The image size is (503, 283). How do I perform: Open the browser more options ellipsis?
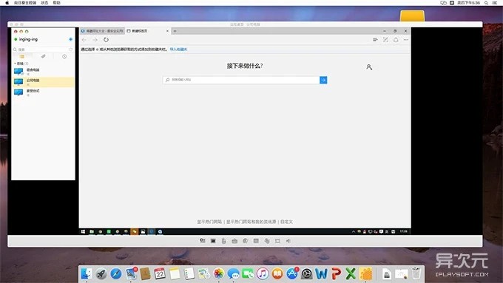click(406, 40)
